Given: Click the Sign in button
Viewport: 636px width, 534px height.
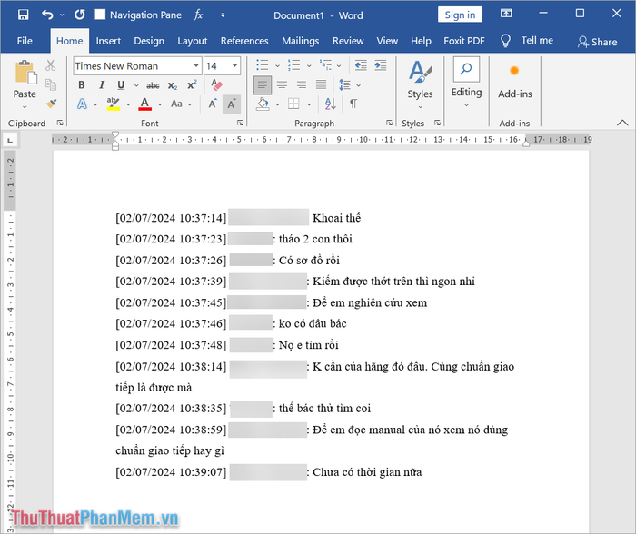Looking at the screenshot, I should click(x=460, y=15).
